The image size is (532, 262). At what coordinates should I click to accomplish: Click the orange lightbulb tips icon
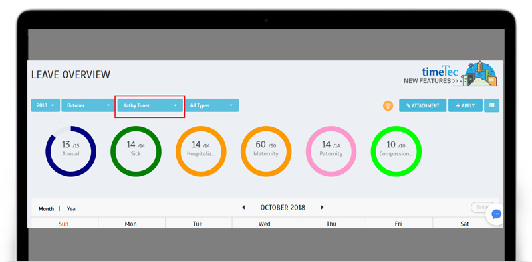(x=388, y=106)
